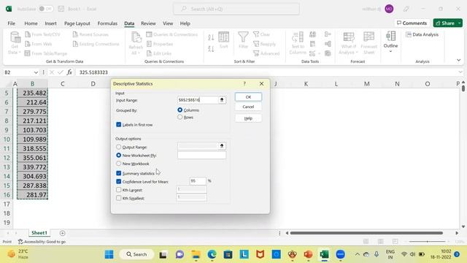
Task: Click the zoom slider in status bar
Action: 428,242
